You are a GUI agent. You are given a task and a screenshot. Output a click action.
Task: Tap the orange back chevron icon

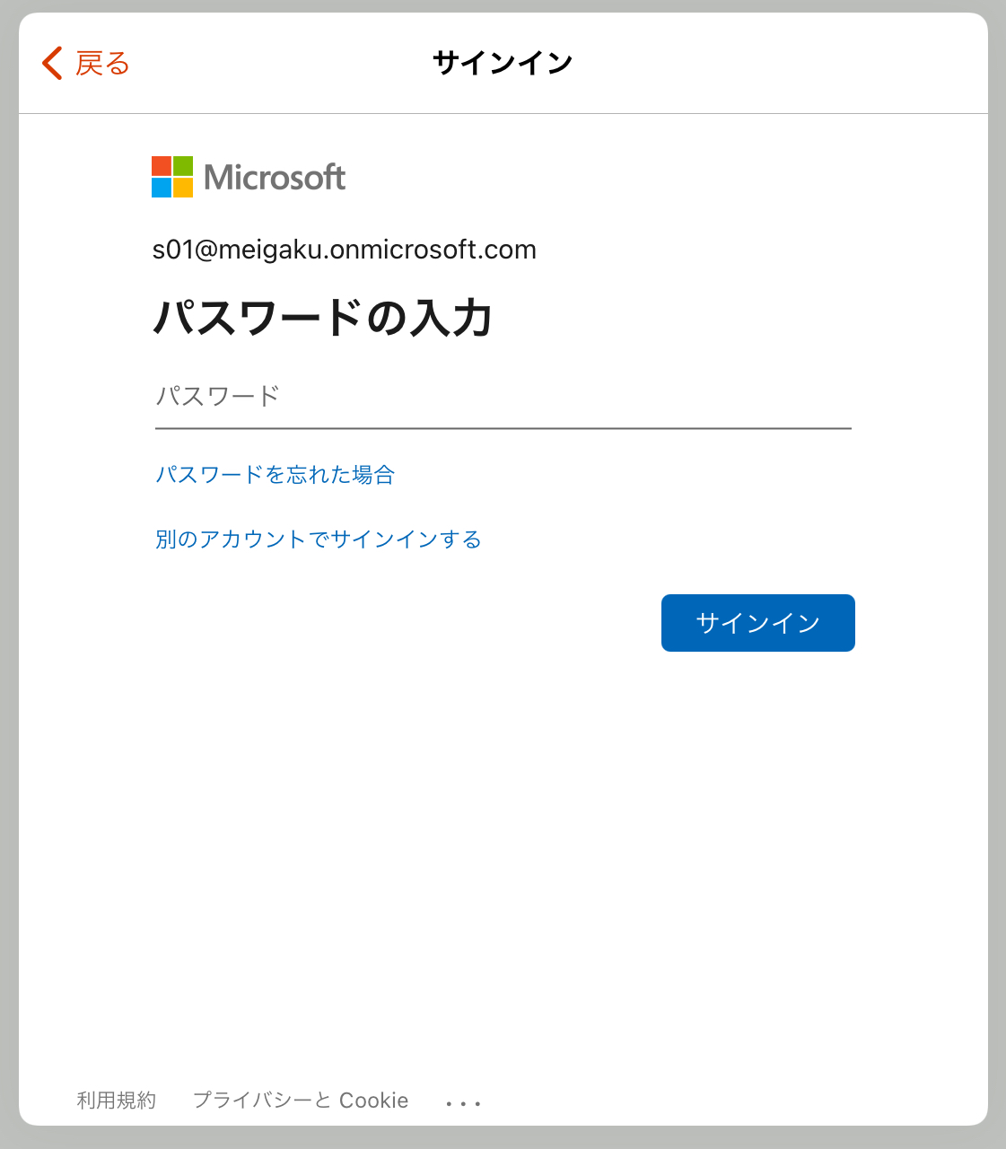(52, 63)
